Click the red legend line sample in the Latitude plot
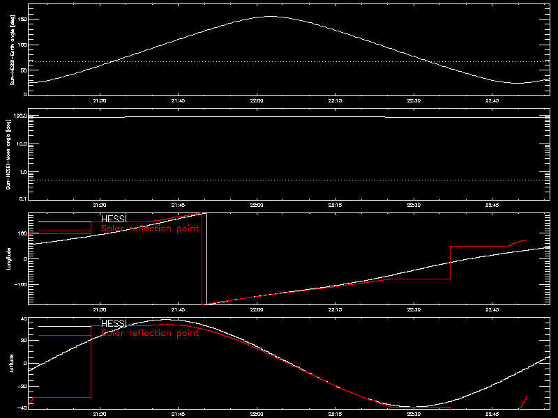 click(65, 336)
